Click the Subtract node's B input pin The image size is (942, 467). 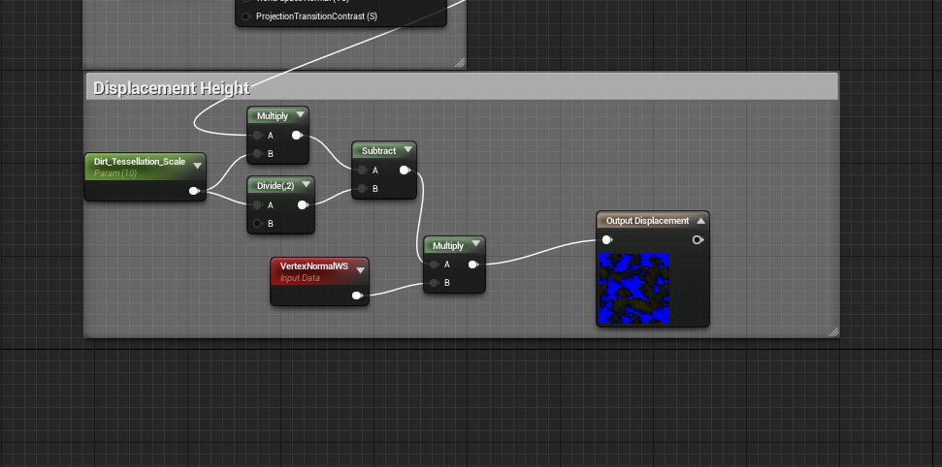click(x=362, y=189)
